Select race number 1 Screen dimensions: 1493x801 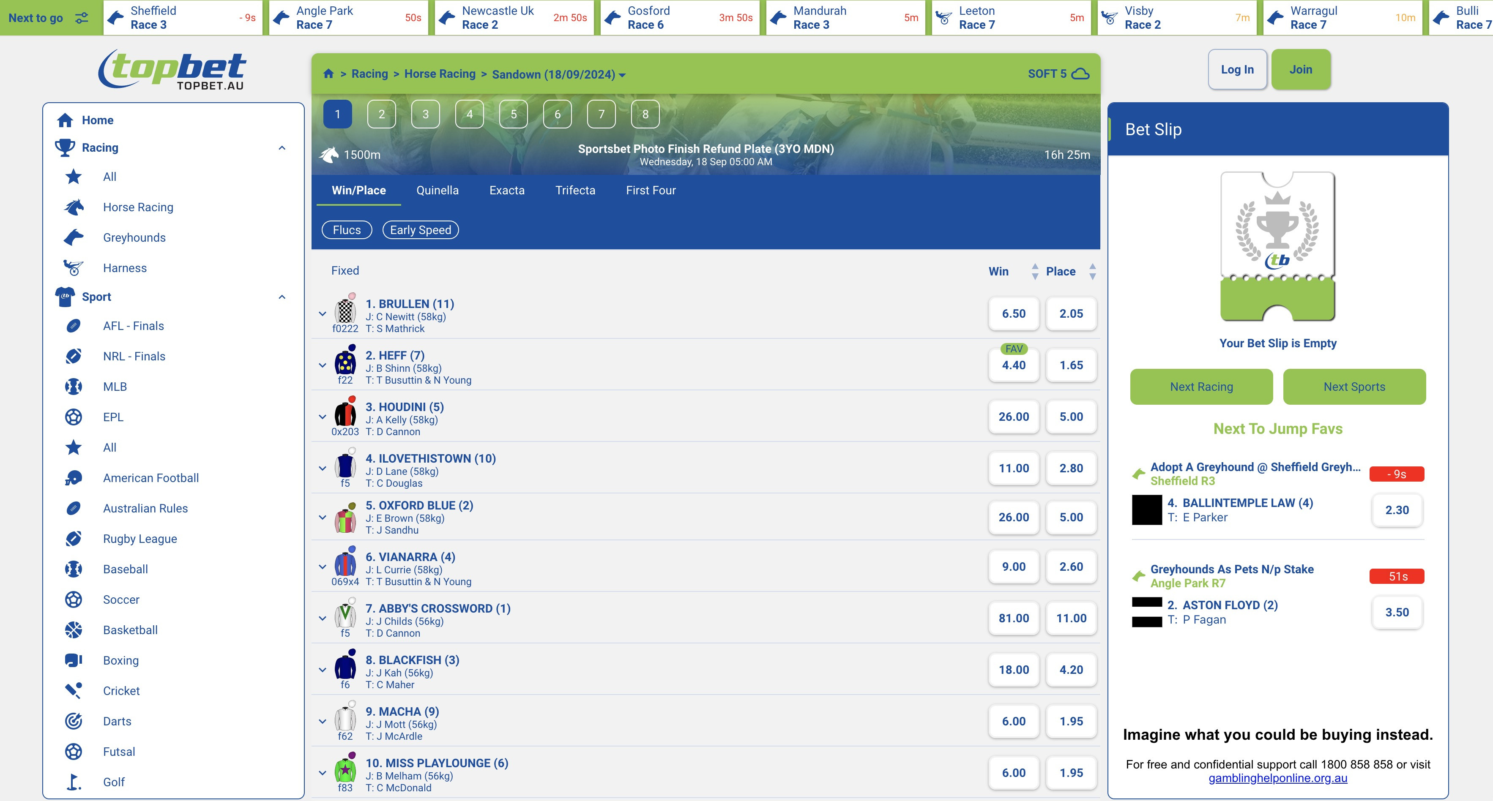pyautogui.click(x=337, y=114)
